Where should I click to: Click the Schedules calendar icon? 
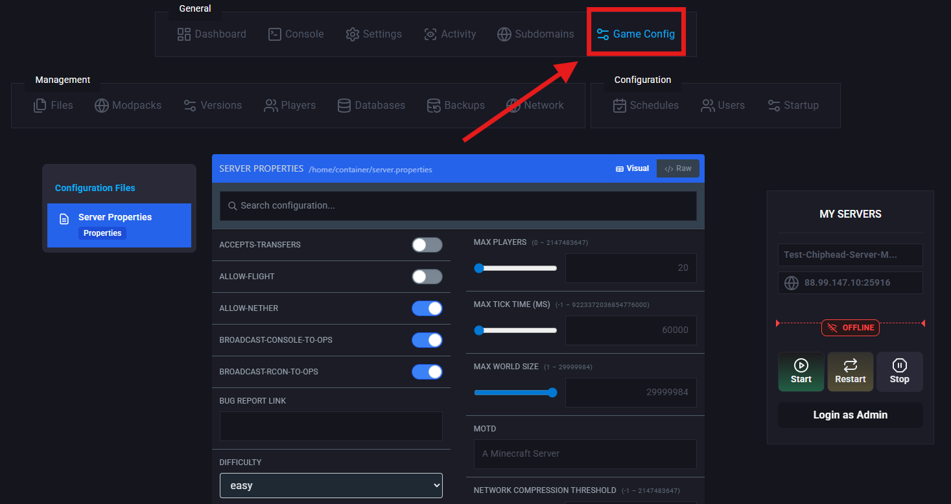pyautogui.click(x=620, y=106)
